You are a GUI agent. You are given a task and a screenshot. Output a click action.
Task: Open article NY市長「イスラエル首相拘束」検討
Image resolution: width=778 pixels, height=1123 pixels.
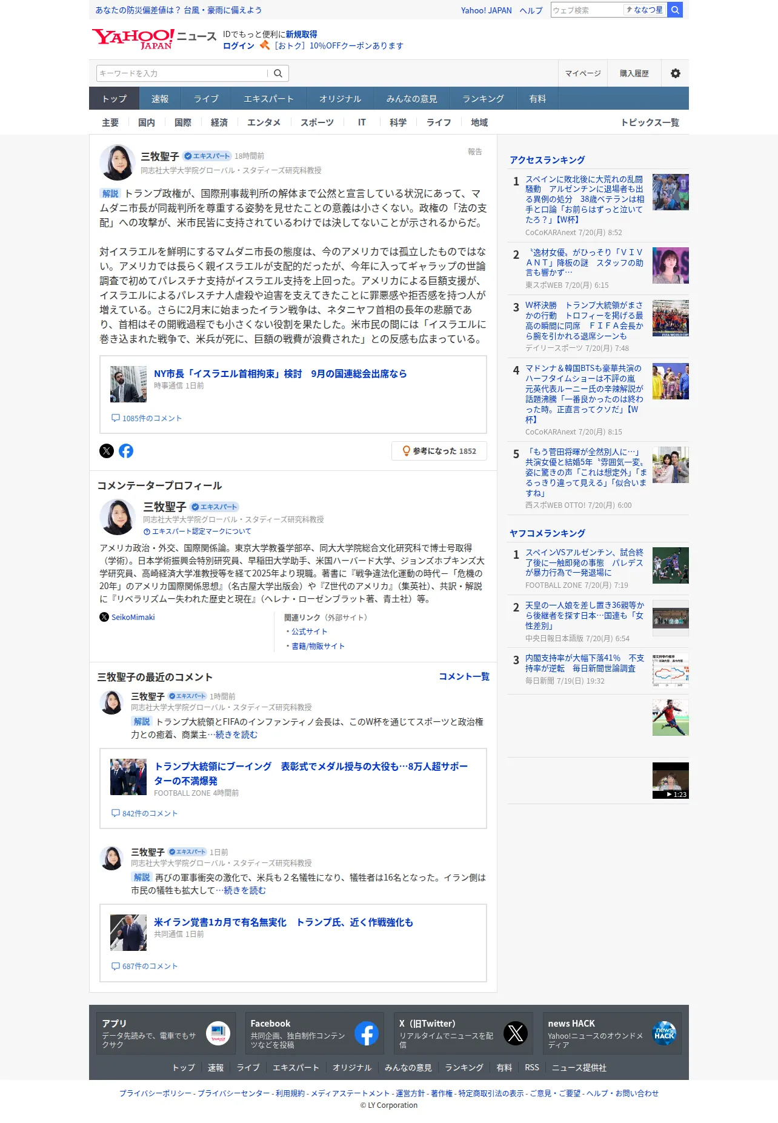(280, 374)
